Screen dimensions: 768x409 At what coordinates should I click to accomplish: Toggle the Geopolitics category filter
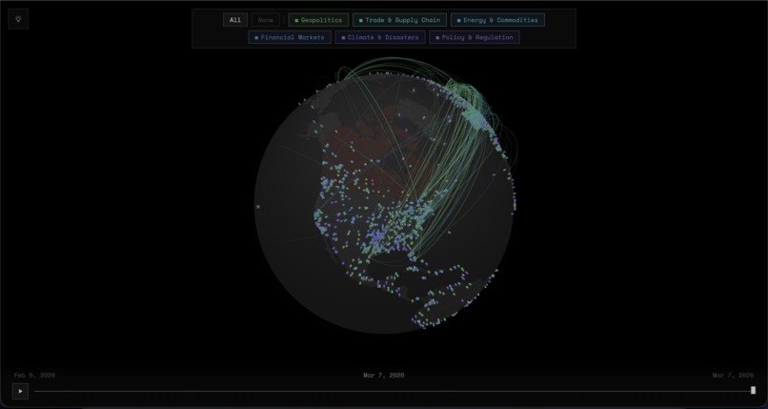point(318,20)
